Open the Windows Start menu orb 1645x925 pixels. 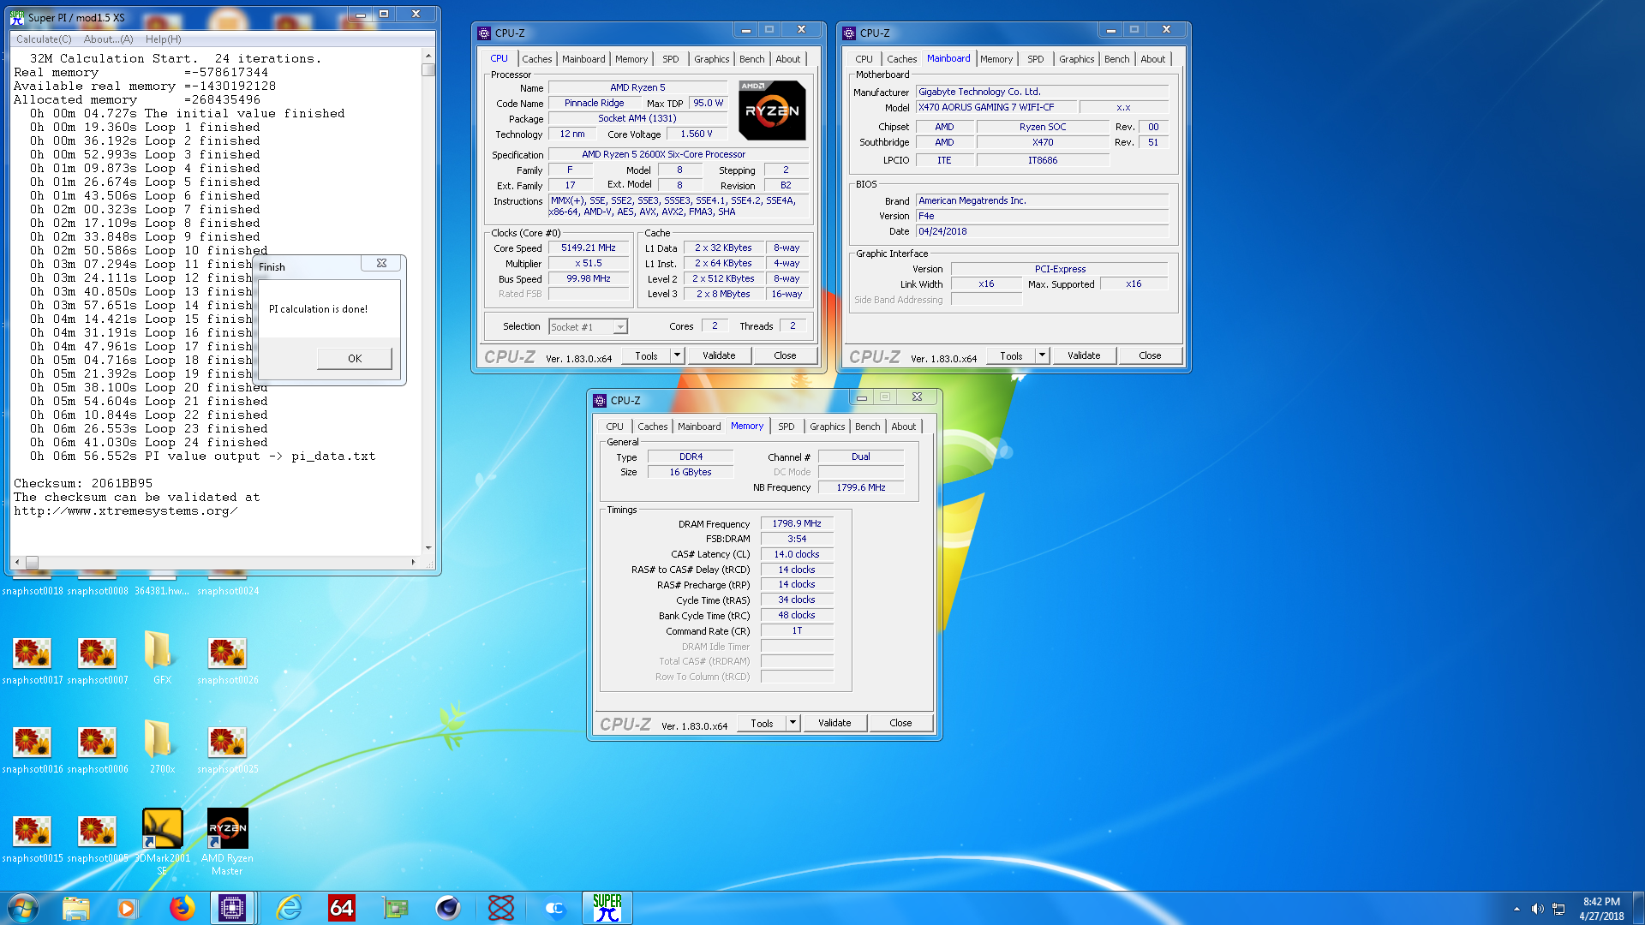pyautogui.click(x=23, y=908)
